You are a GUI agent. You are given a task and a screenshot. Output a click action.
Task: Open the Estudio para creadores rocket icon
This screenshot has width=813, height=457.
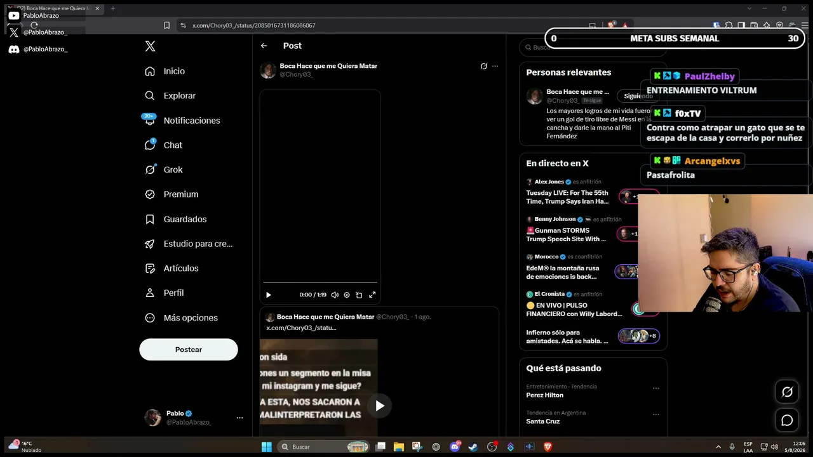[150, 244]
